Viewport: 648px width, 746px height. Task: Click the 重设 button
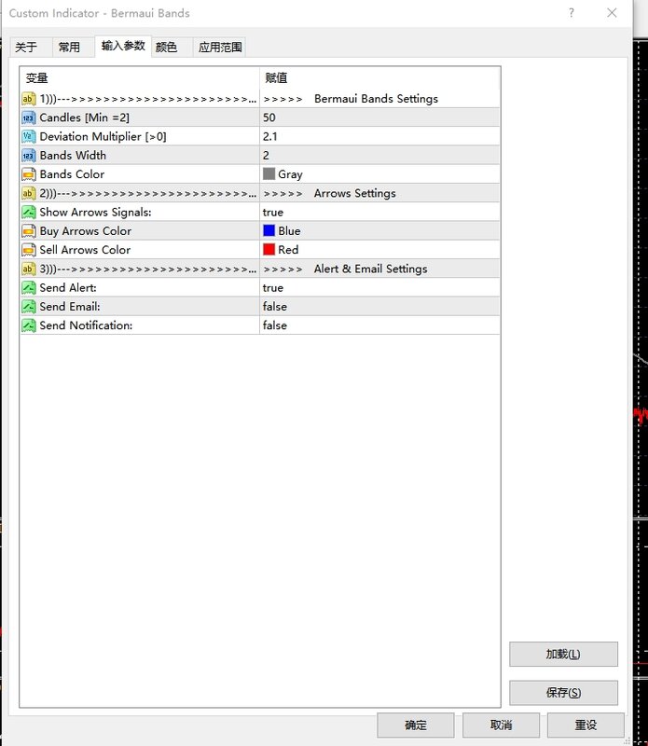pyautogui.click(x=586, y=725)
